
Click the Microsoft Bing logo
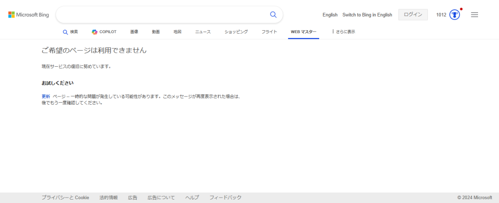(29, 15)
